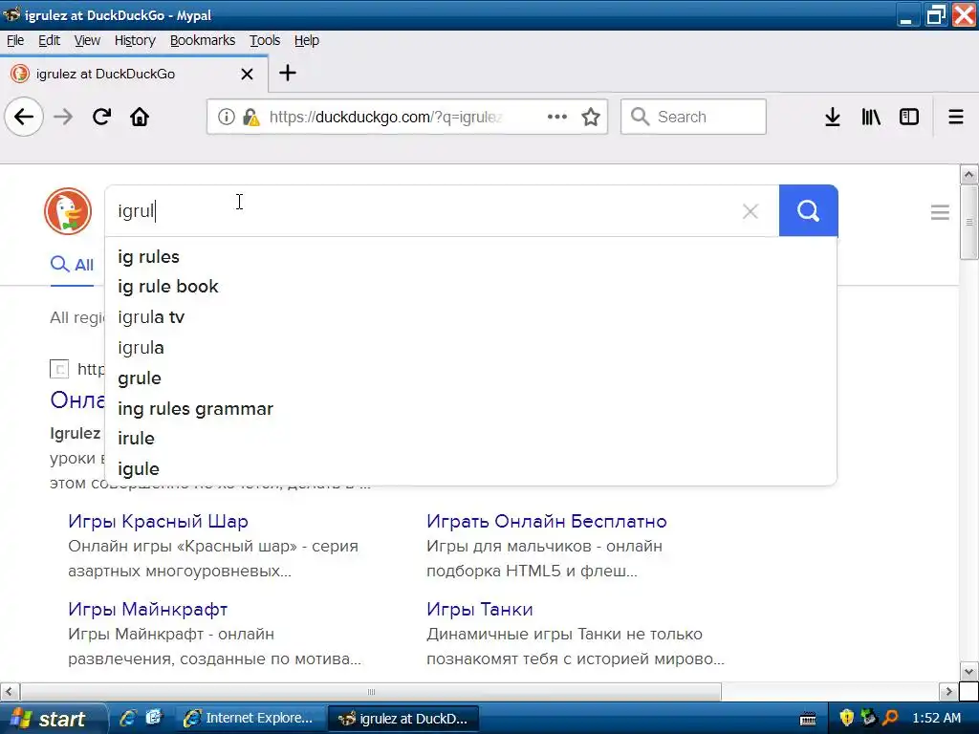The image size is (979, 734).
Task: Open link Игры Красный Шар
Action: pyautogui.click(x=158, y=521)
